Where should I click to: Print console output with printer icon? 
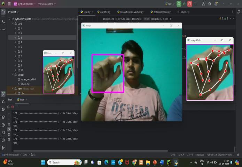click(9, 135)
